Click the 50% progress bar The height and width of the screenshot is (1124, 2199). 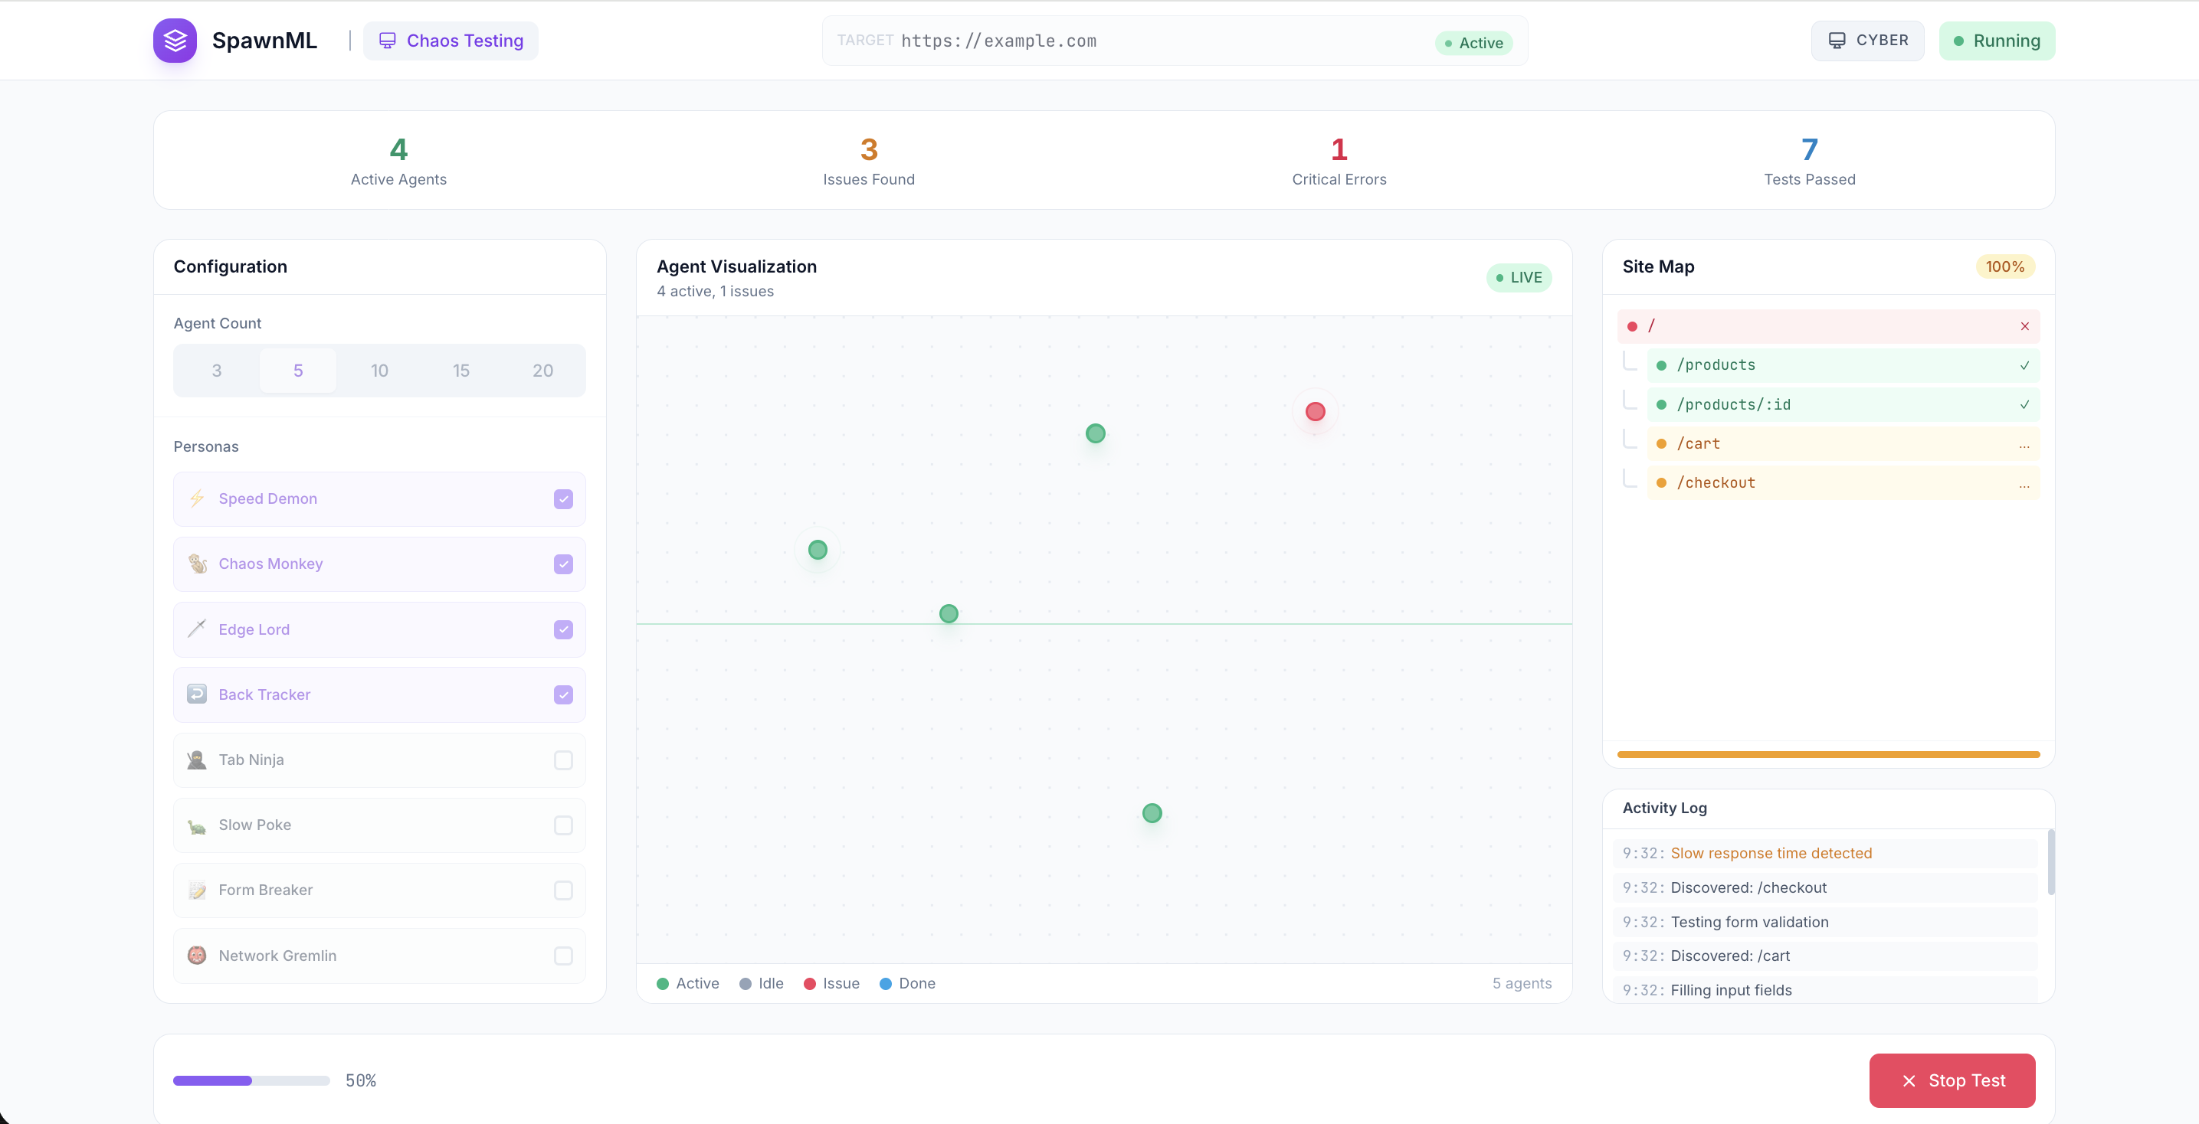click(x=251, y=1080)
